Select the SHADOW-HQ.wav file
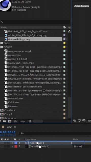Image resolution: width=91 pixels, height=162 pixels. pyautogui.click(x=34, y=94)
